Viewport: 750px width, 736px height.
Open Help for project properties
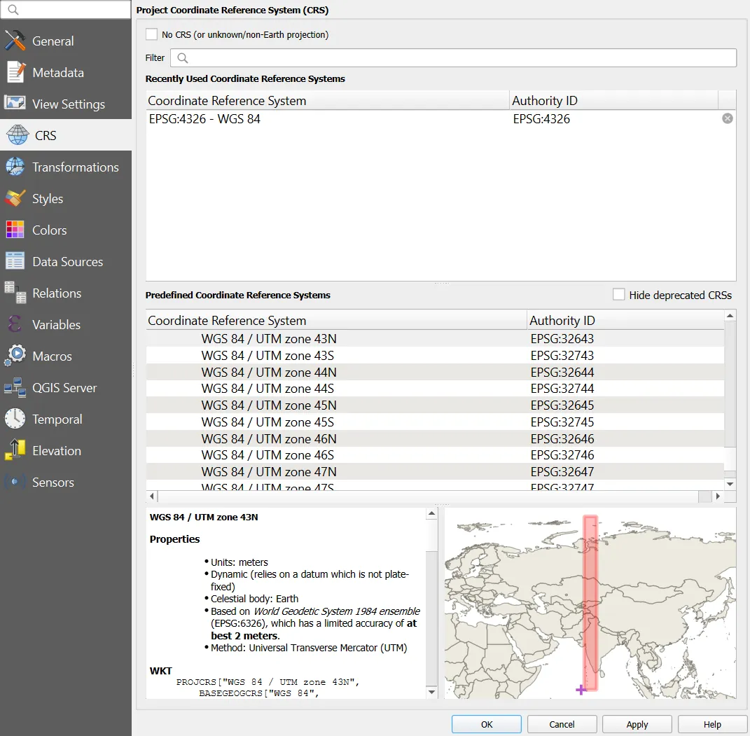click(712, 724)
